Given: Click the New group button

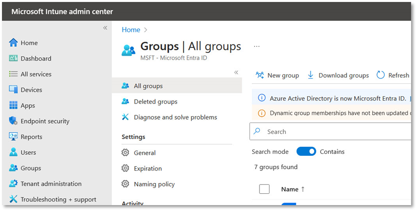Looking at the screenshot, I should [277, 75].
